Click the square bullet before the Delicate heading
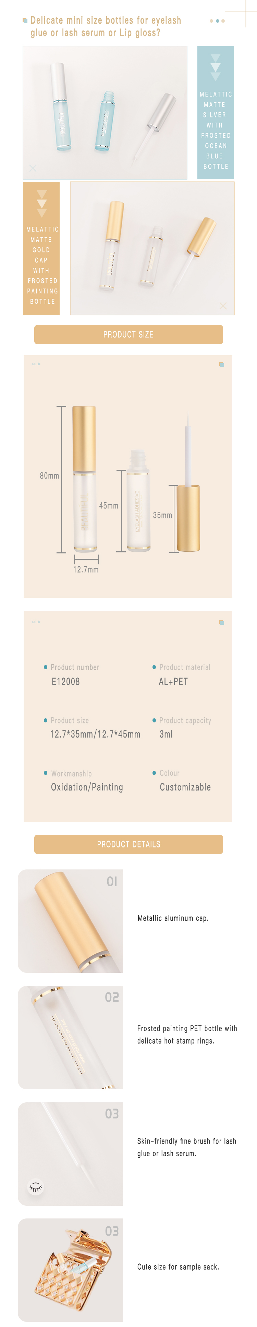The width and height of the screenshot is (257, 1327). [x=25, y=21]
